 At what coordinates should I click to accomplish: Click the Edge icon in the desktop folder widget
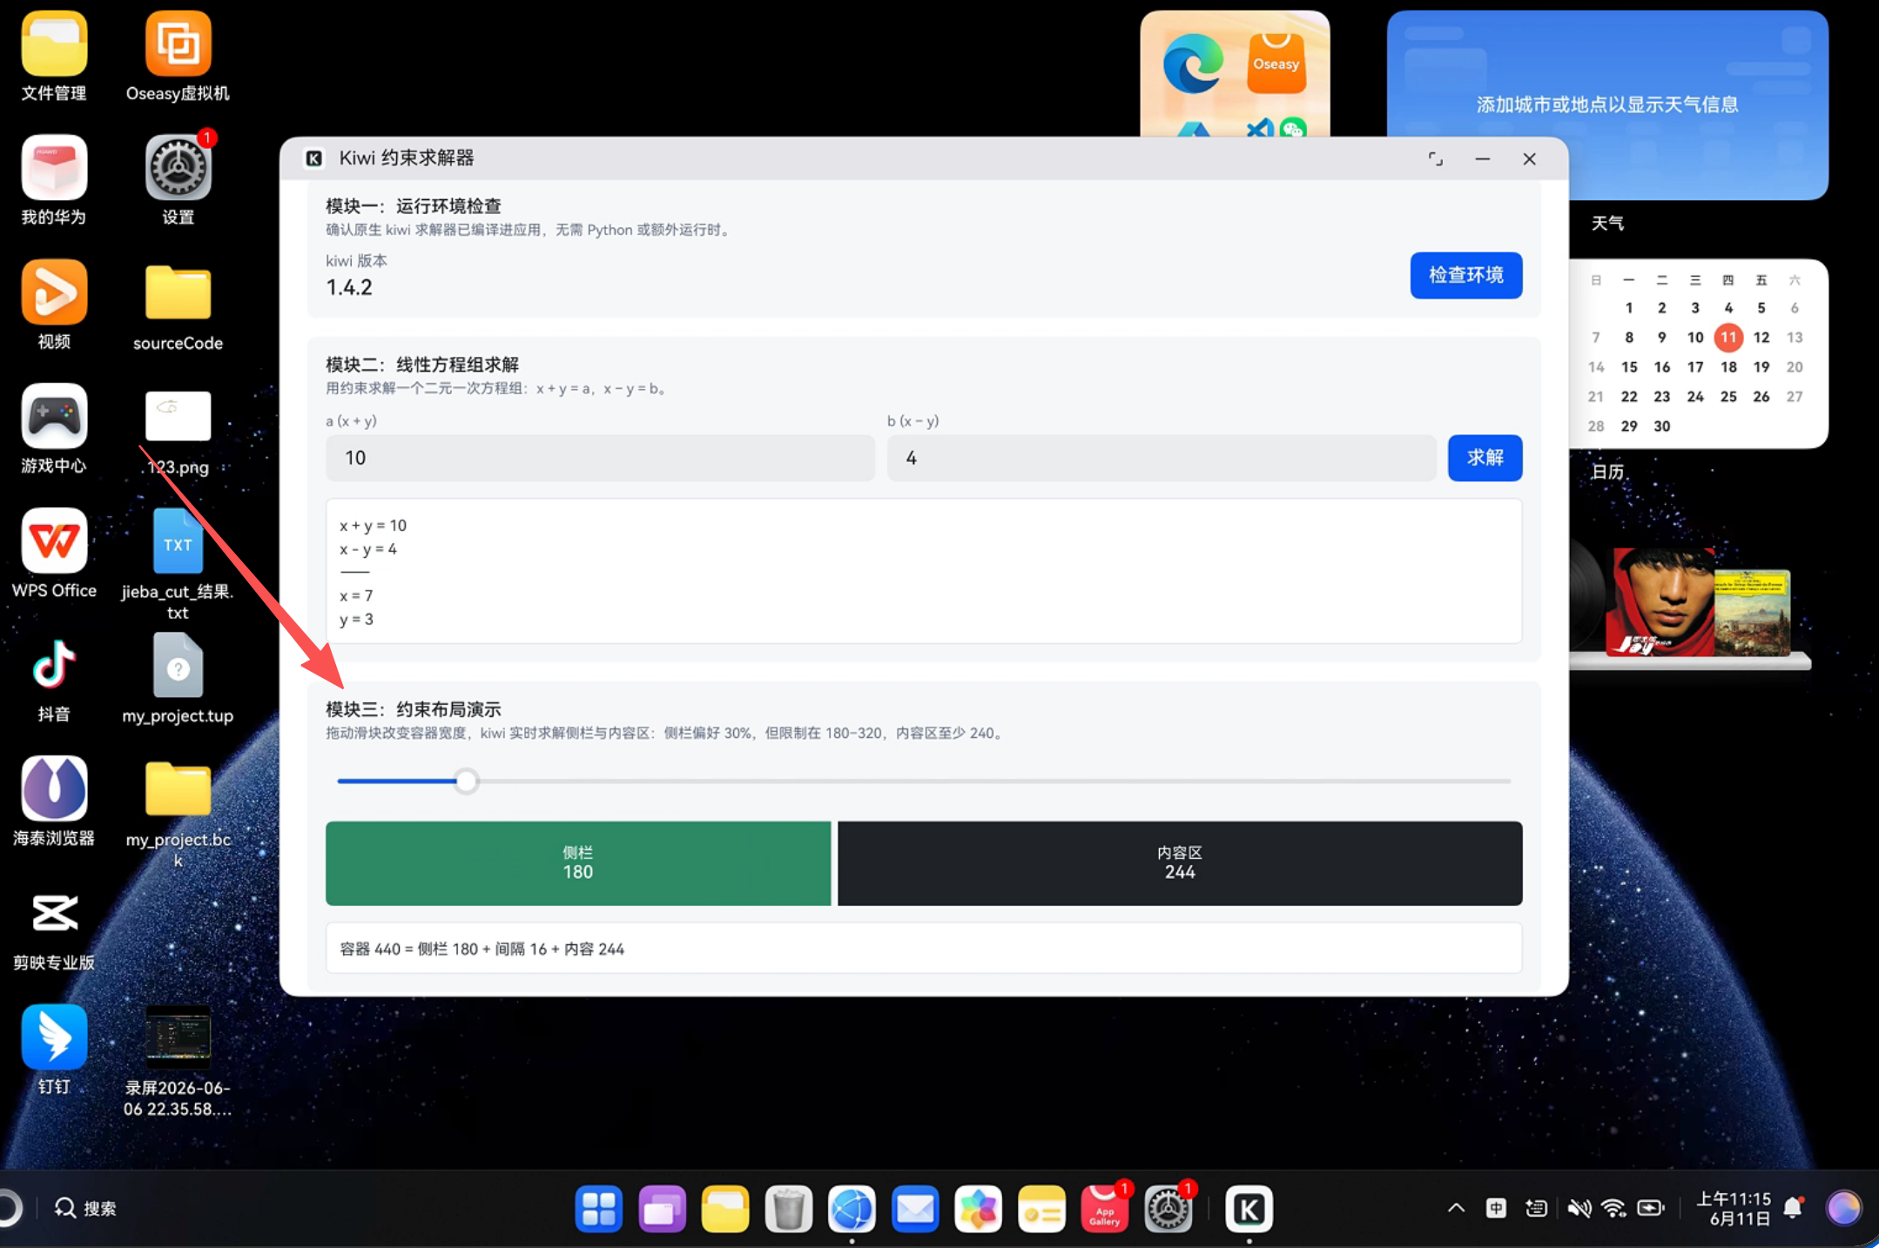click(1194, 64)
